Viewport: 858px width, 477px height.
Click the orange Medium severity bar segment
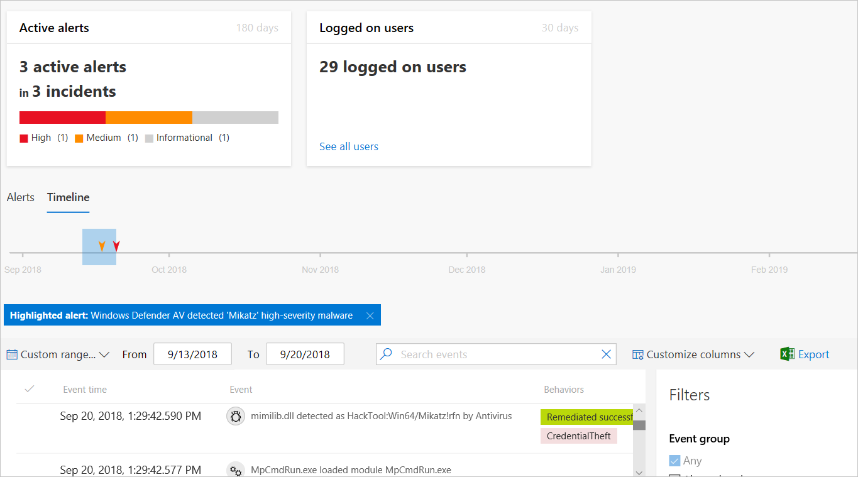pyautogui.click(x=149, y=118)
